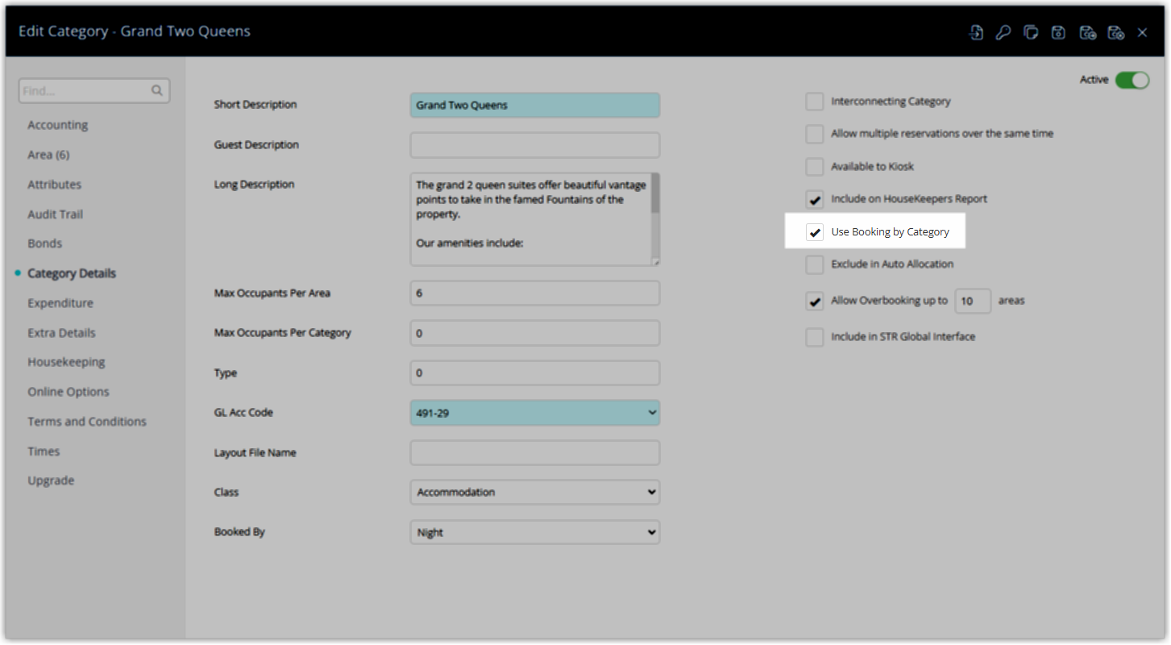This screenshot has height=645, width=1171.
Task: Select Online Options in sidebar
Action: tap(69, 392)
